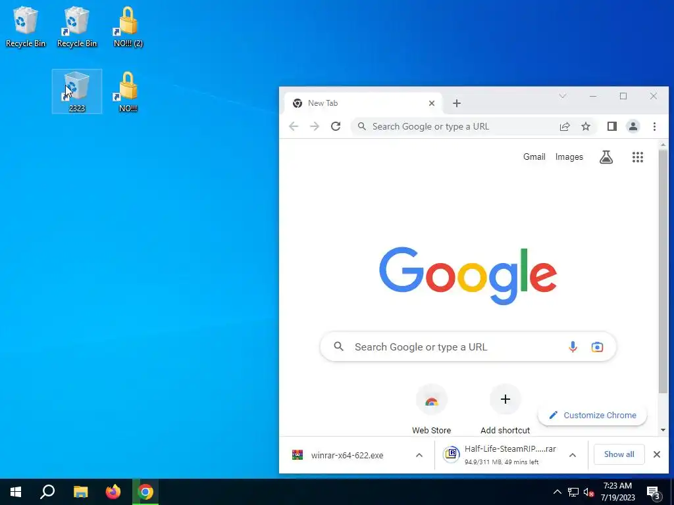The image size is (674, 505).
Task: Open the Chrome profile avatar menu
Action: pos(633,126)
